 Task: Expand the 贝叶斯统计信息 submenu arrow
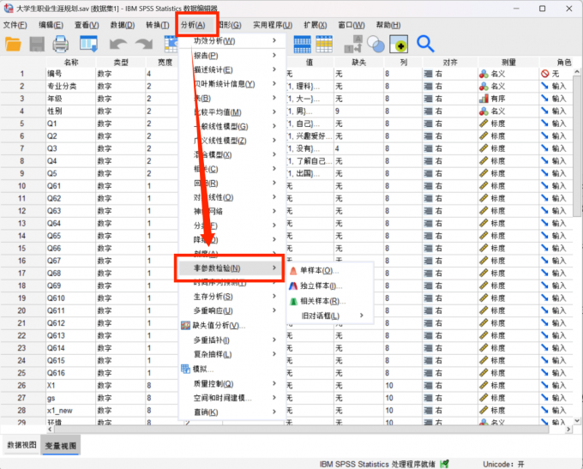[x=274, y=83]
